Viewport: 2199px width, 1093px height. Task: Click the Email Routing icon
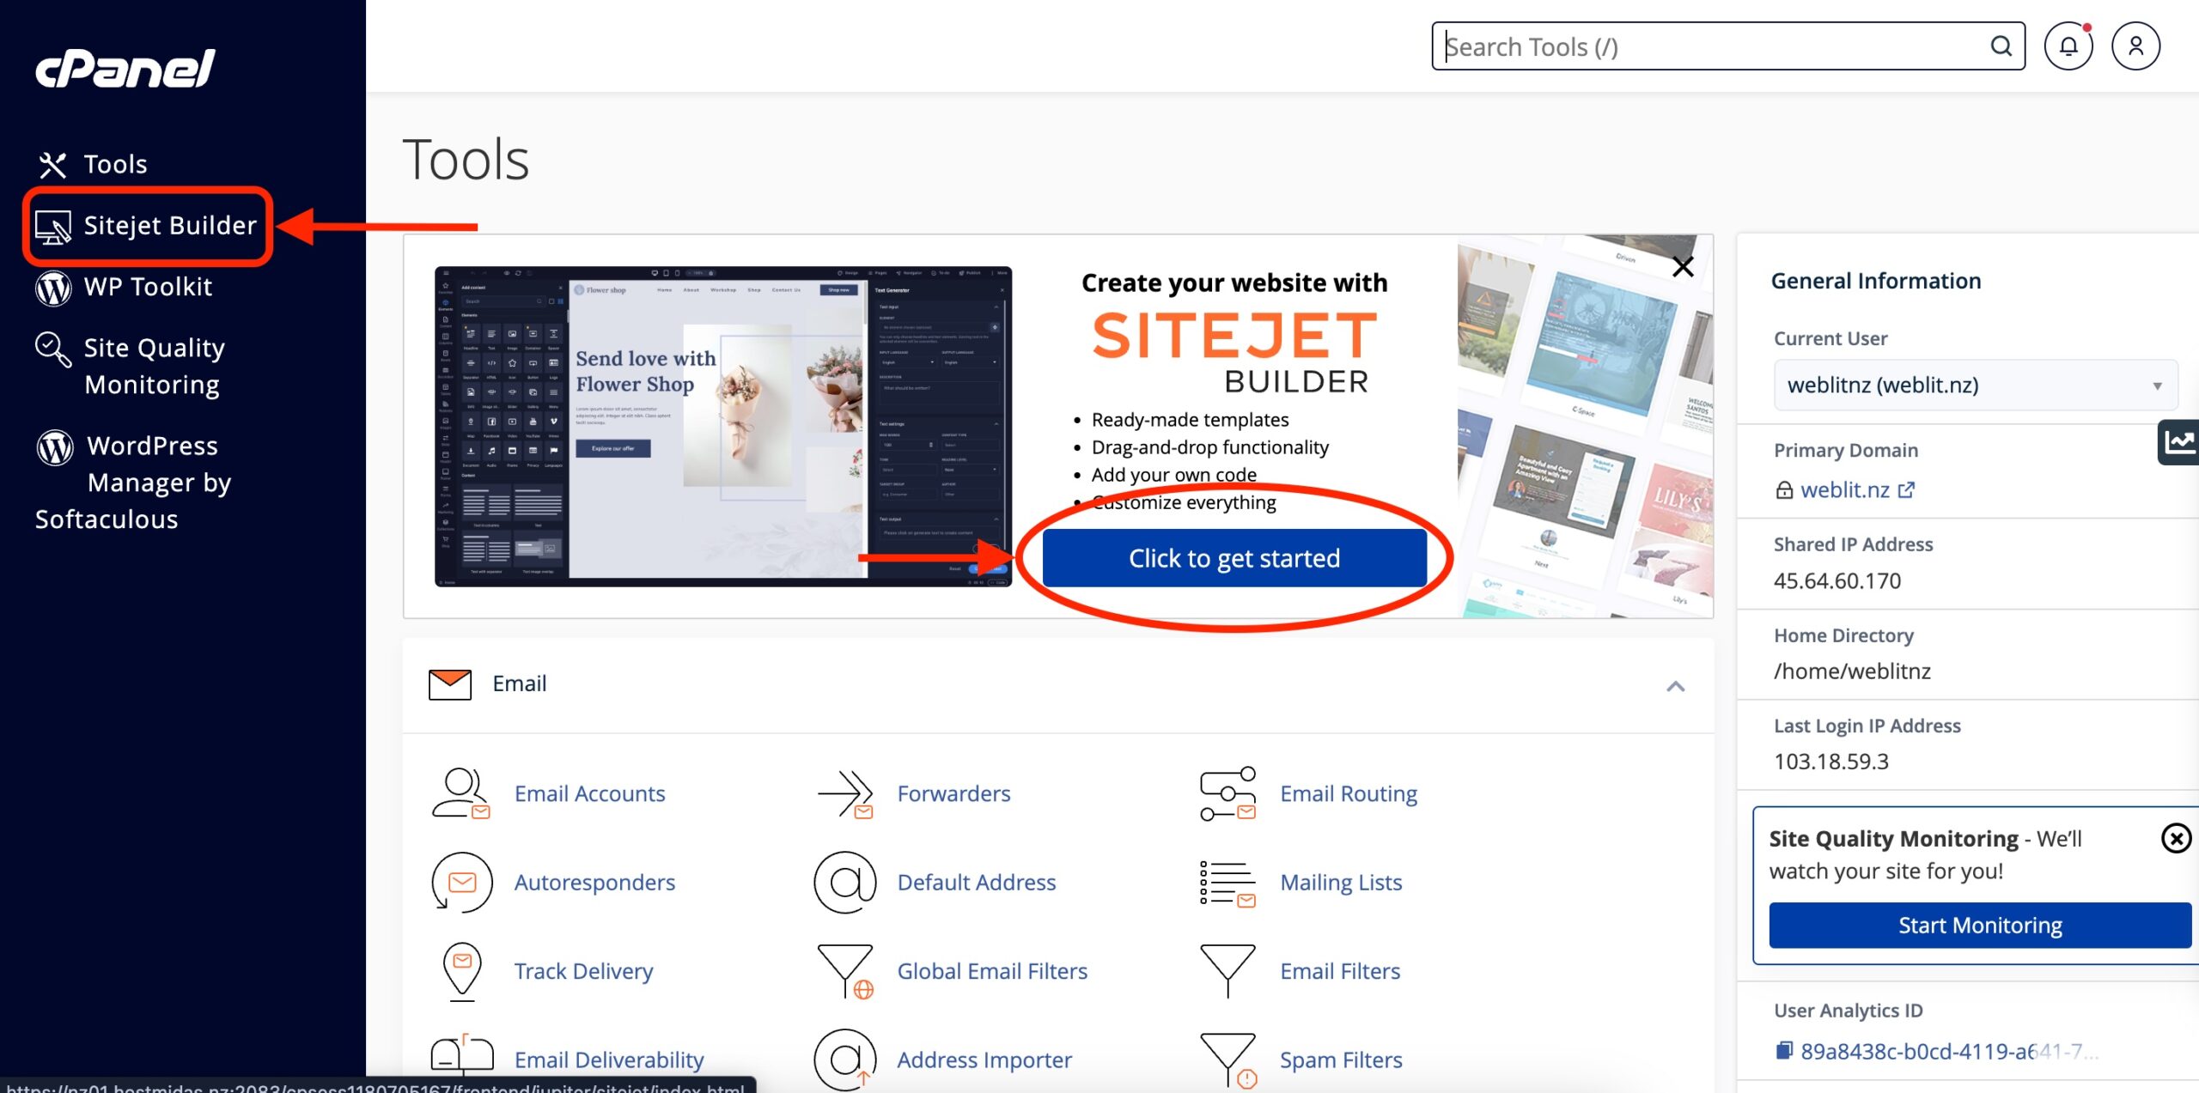[1228, 793]
